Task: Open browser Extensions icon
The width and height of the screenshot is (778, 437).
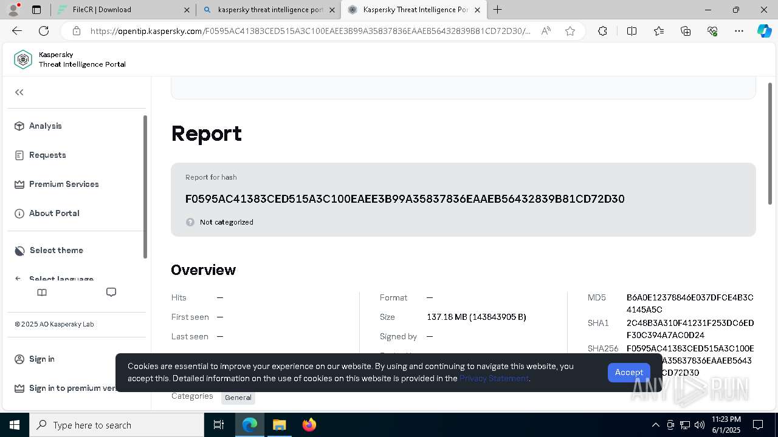Action: click(602, 31)
